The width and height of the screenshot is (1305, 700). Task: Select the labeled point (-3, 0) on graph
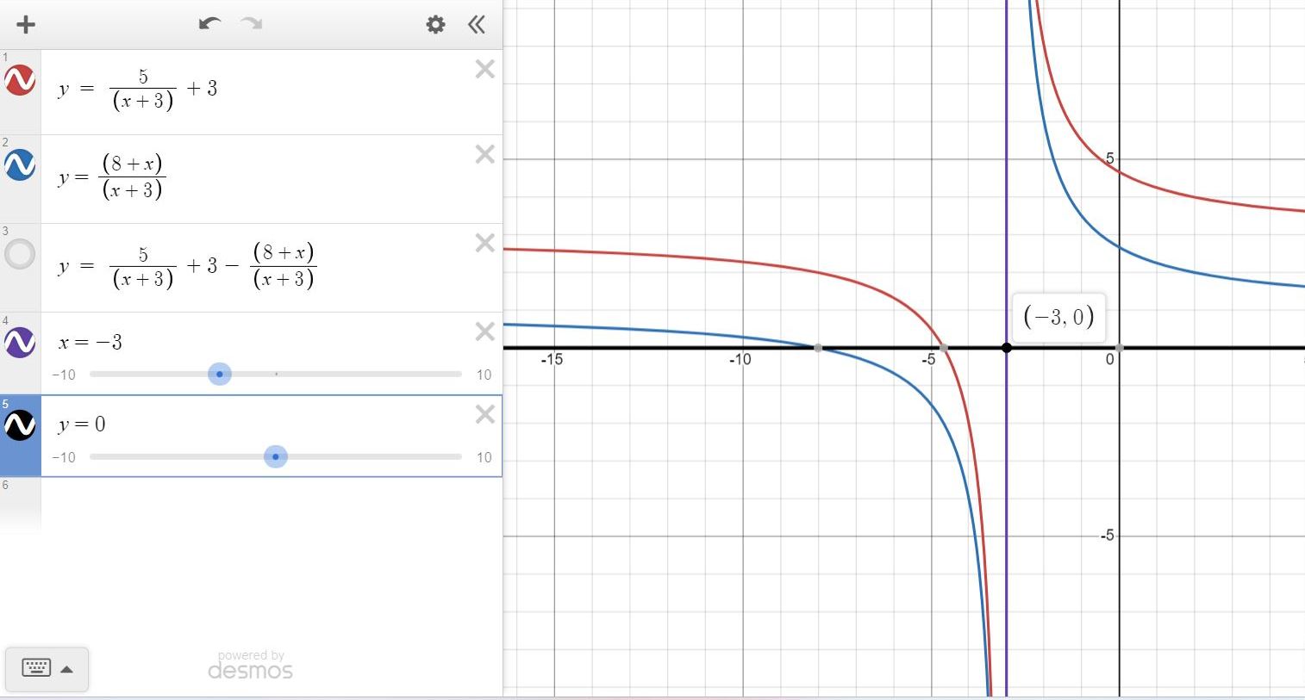coord(1007,348)
